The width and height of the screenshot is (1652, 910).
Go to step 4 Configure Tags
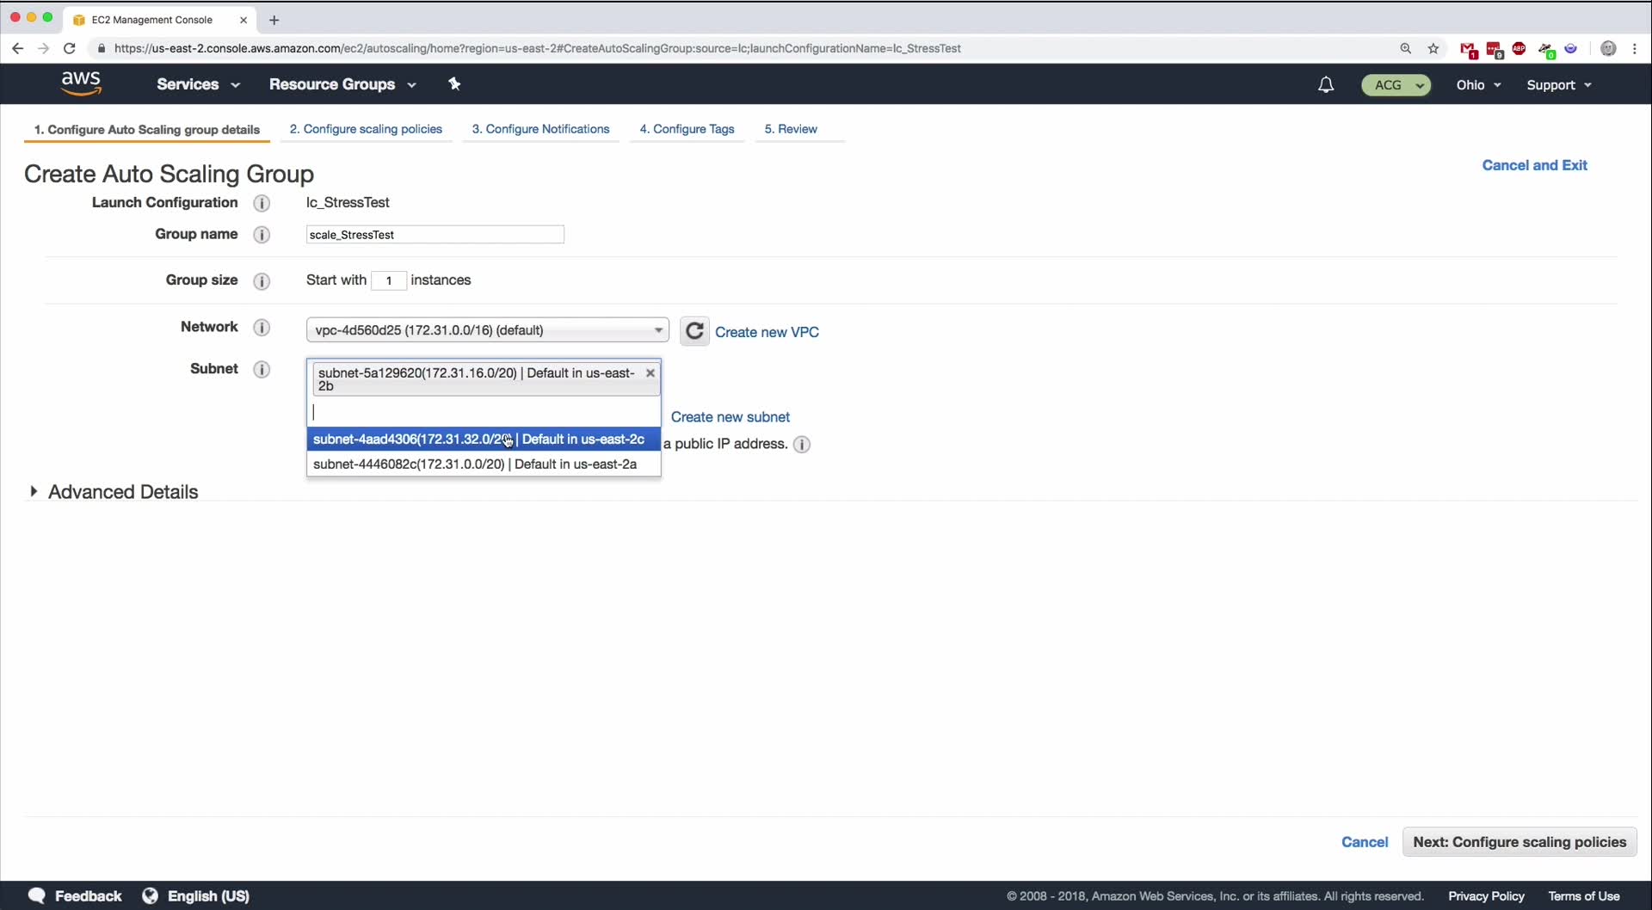pyautogui.click(x=687, y=129)
